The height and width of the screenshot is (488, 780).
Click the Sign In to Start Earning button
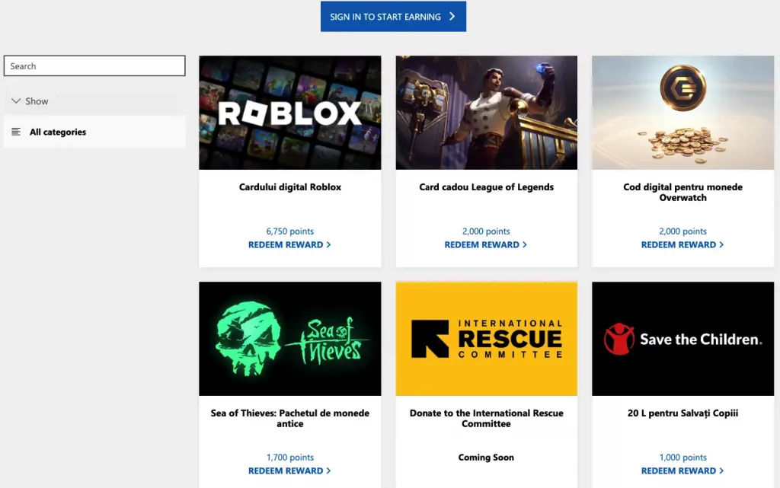click(392, 17)
